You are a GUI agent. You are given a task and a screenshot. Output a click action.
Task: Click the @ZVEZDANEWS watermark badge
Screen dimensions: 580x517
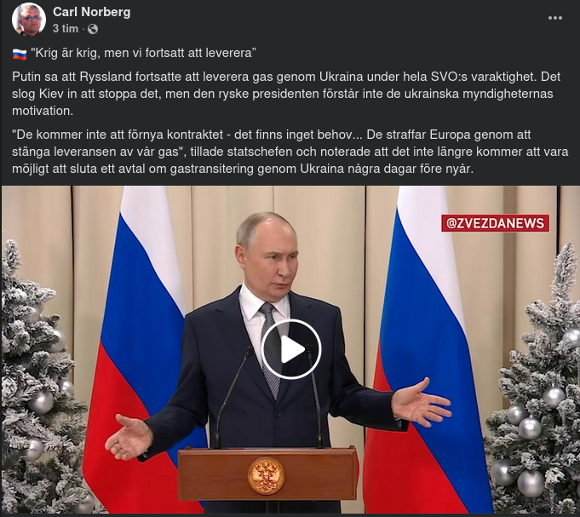tap(495, 223)
